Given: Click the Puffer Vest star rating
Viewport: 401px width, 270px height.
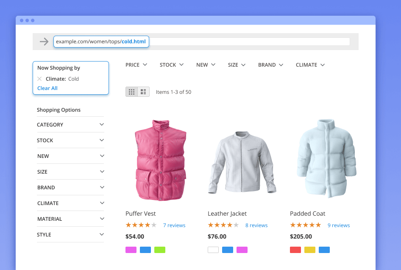Looking at the screenshot, I should (x=141, y=225).
